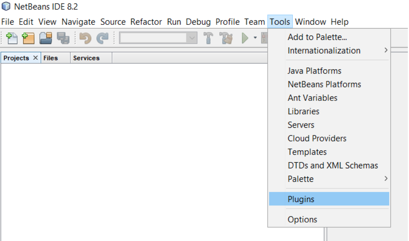Click the Save All toolbar icon
This screenshot has width=409, height=241.
click(x=63, y=38)
